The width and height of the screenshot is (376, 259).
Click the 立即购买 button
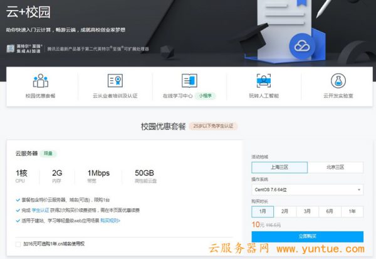coord(307,236)
